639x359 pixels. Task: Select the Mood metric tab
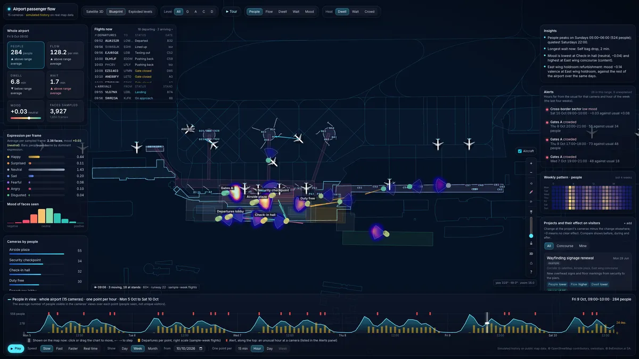pyautogui.click(x=309, y=11)
